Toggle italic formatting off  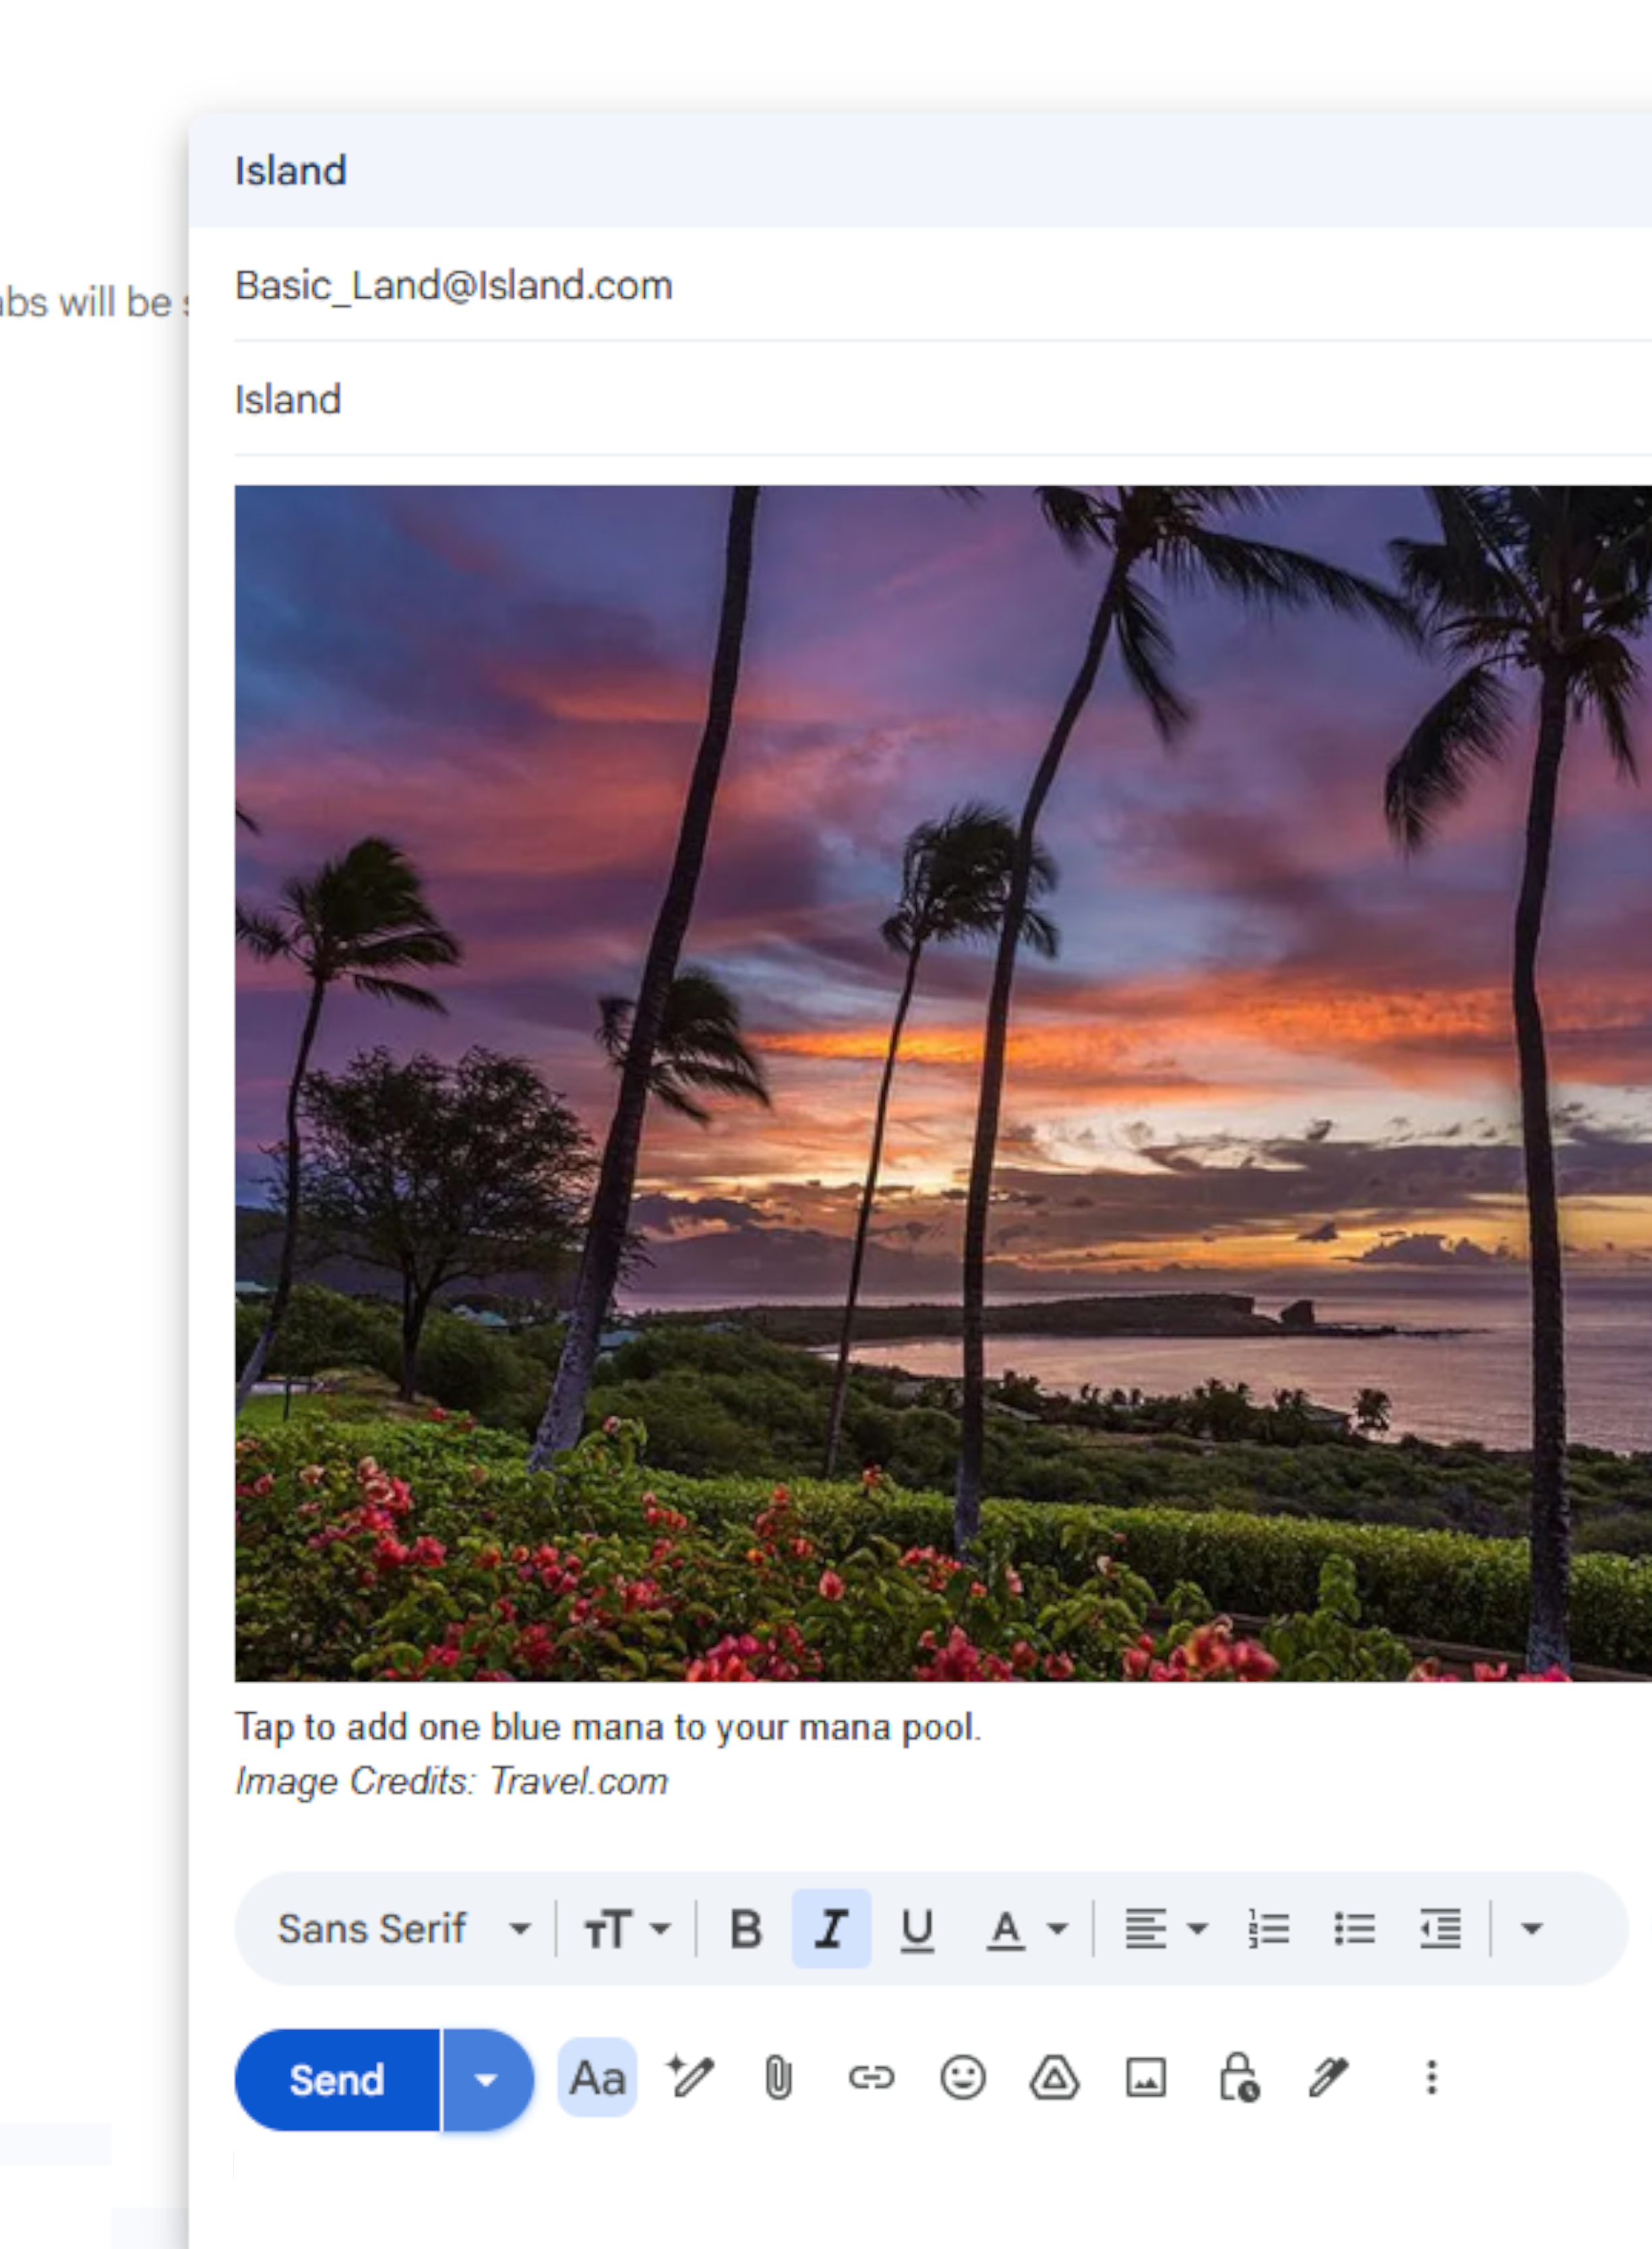[x=831, y=1929]
